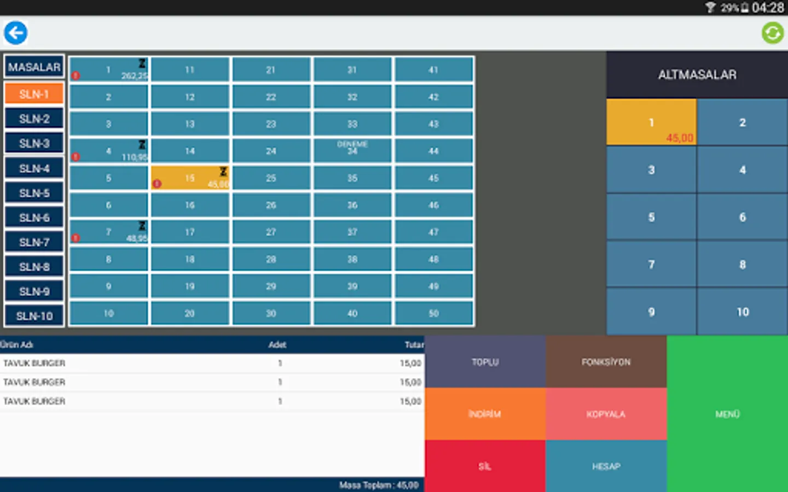Apply discount with İNDİRİM button

tap(485, 414)
